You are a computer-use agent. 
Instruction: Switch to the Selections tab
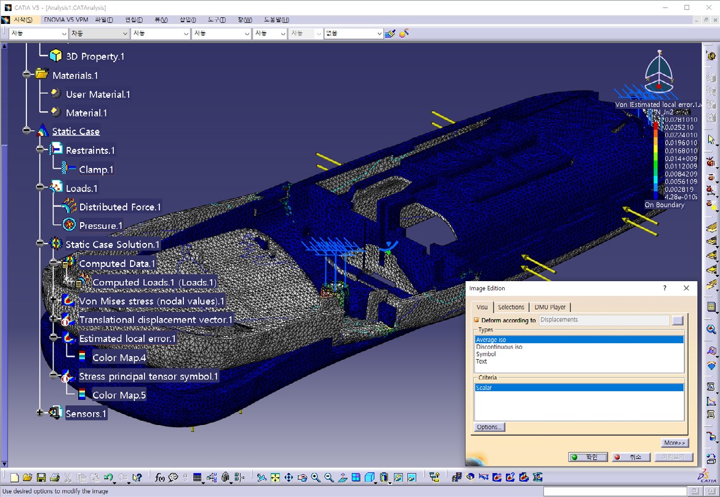click(x=511, y=308)
